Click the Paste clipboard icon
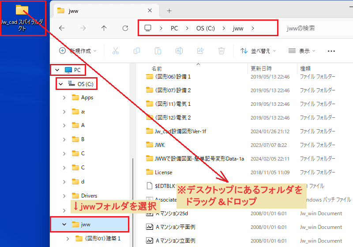 158,51
